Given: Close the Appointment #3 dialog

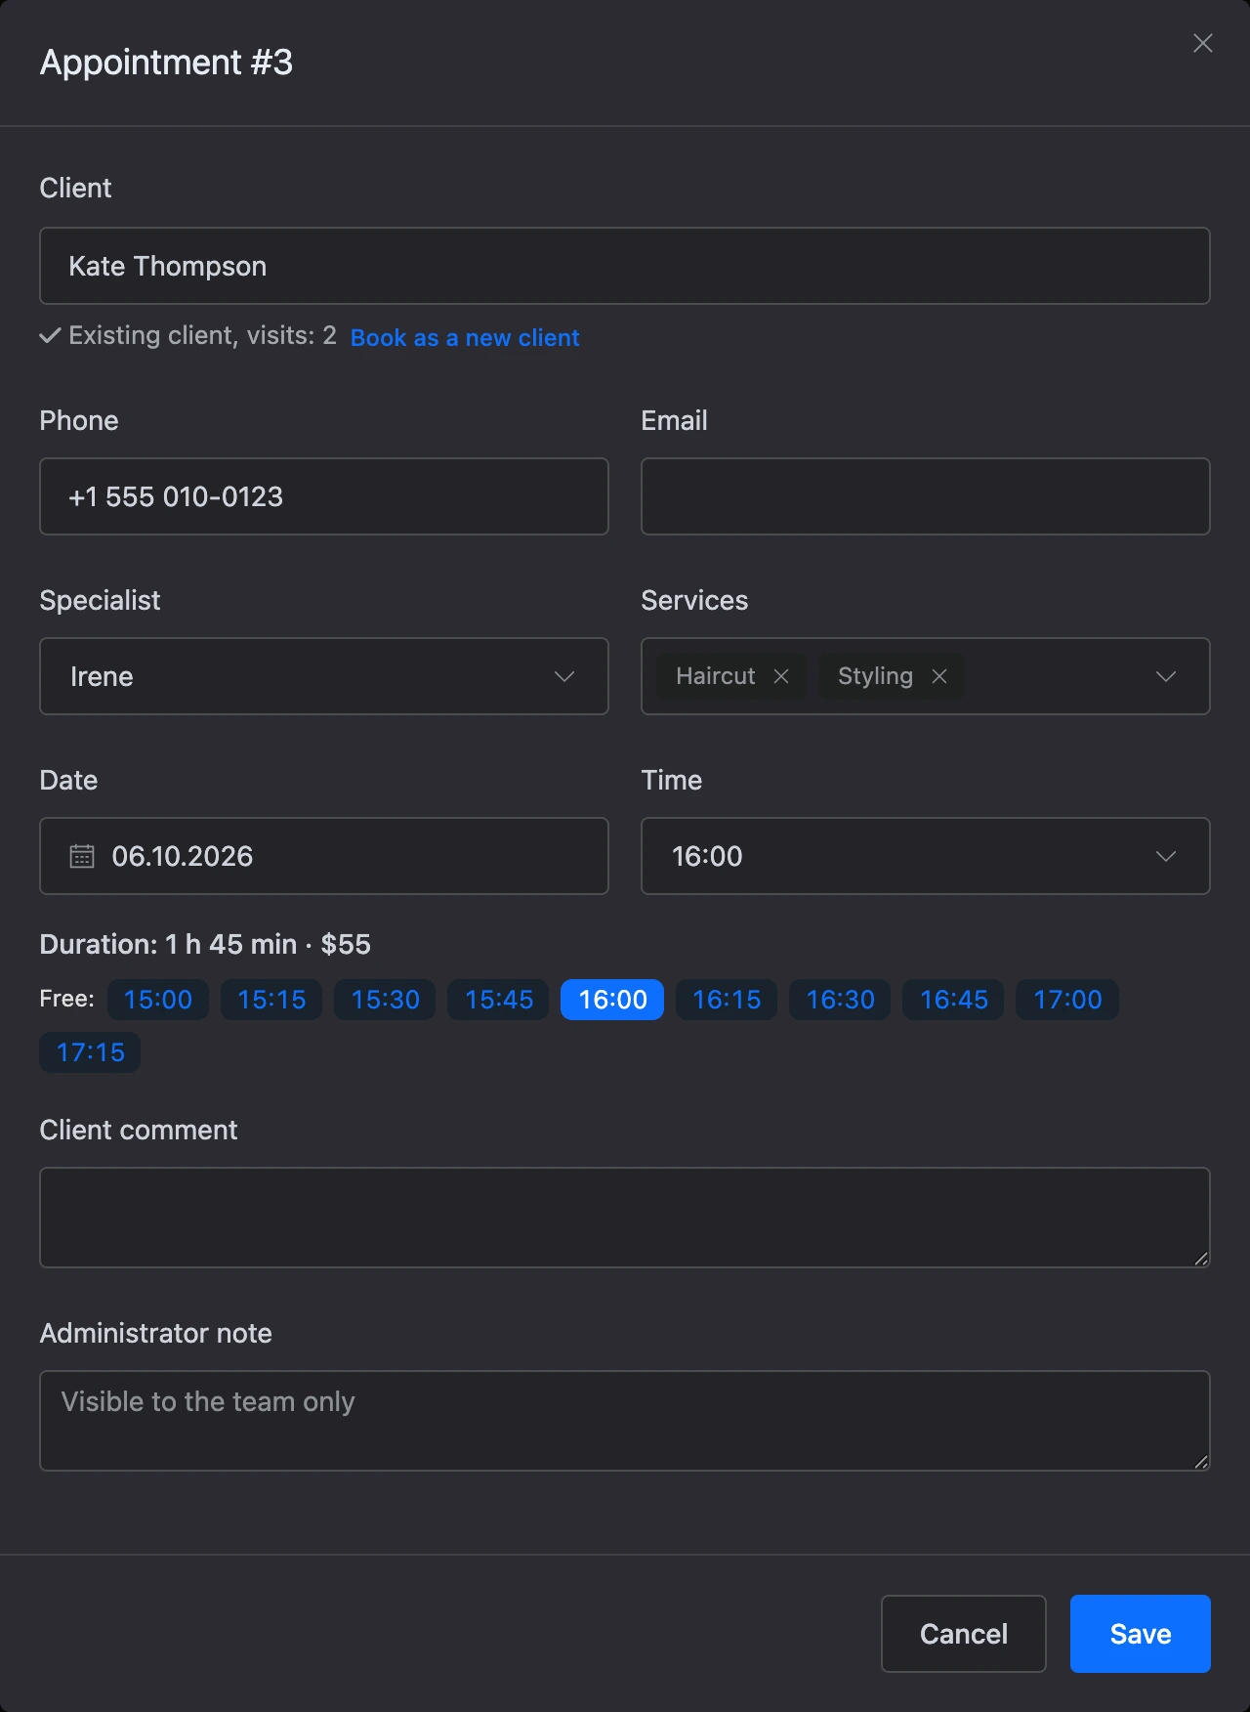Looking at the screenshot, I should tap(1203, 43).
